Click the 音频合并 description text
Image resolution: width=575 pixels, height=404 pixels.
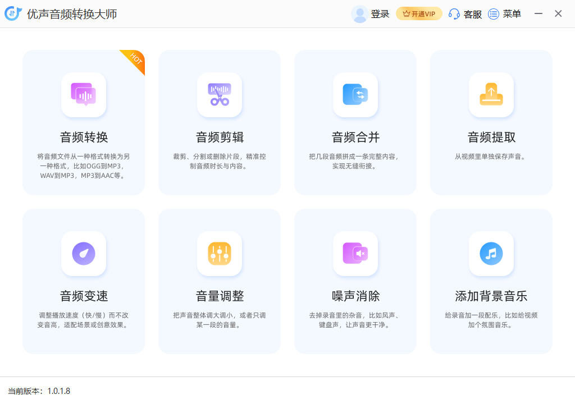pyautogui.click(x=355, y=161)
